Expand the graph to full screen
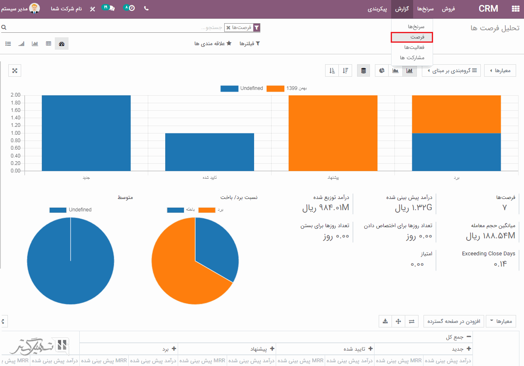The image size is (524, 366). (x=15, y=70)
